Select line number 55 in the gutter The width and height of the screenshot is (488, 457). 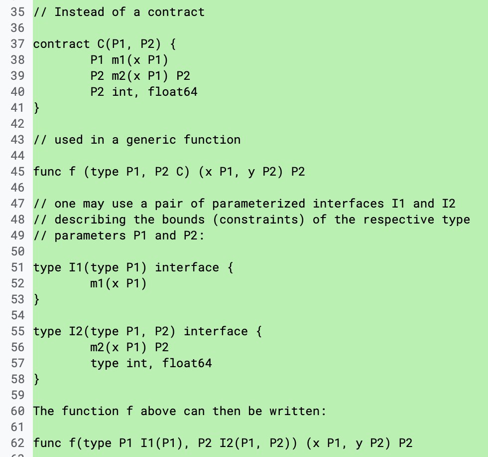tap(17, 331)
